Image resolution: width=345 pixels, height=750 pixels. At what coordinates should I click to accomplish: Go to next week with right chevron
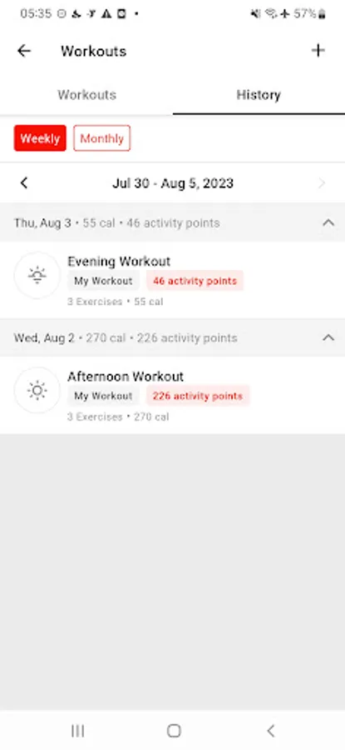322,183
